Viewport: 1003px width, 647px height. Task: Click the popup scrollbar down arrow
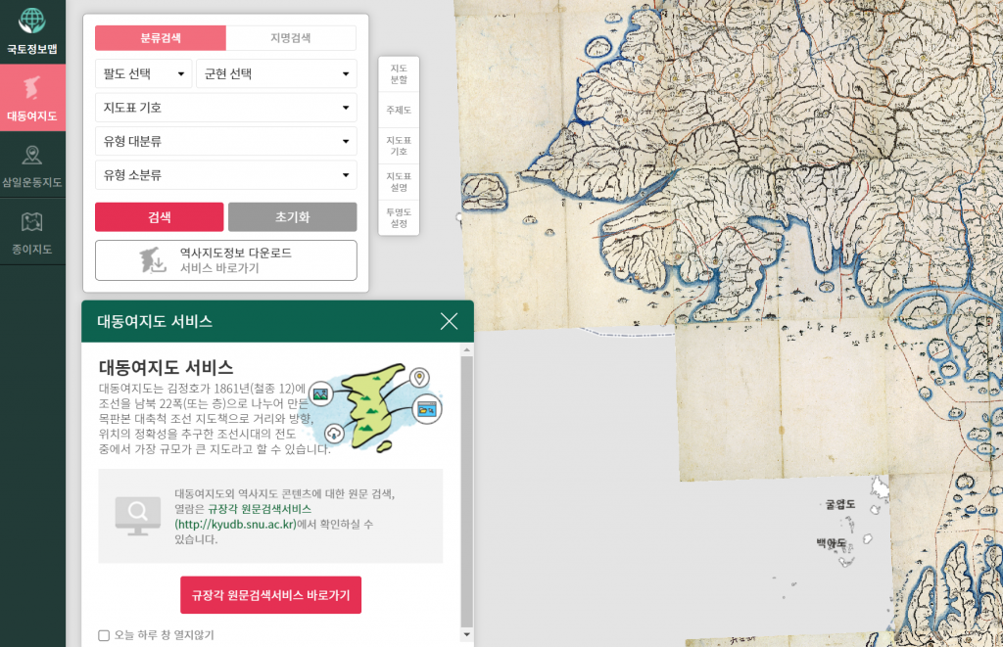pos(467,635)
